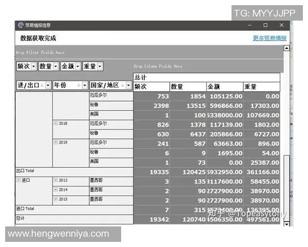
Task: Select the 出口 Total row label
Action: pyautogui.click(x=74, y=172)
